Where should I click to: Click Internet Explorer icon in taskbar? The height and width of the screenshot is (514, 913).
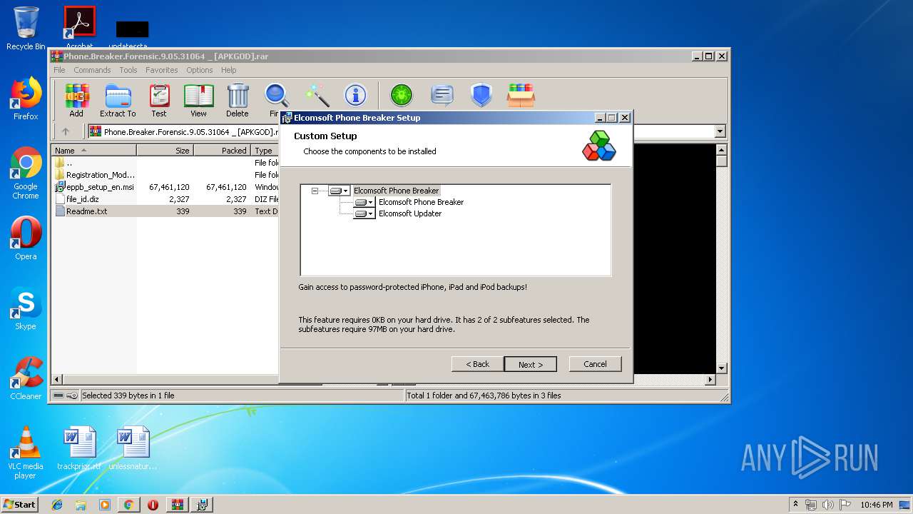57,505
